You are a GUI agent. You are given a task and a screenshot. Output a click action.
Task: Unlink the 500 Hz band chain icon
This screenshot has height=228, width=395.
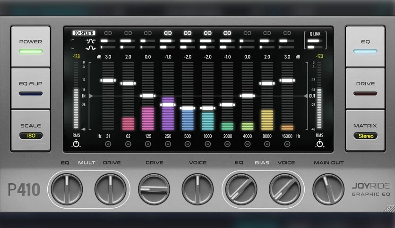(188, 33)
